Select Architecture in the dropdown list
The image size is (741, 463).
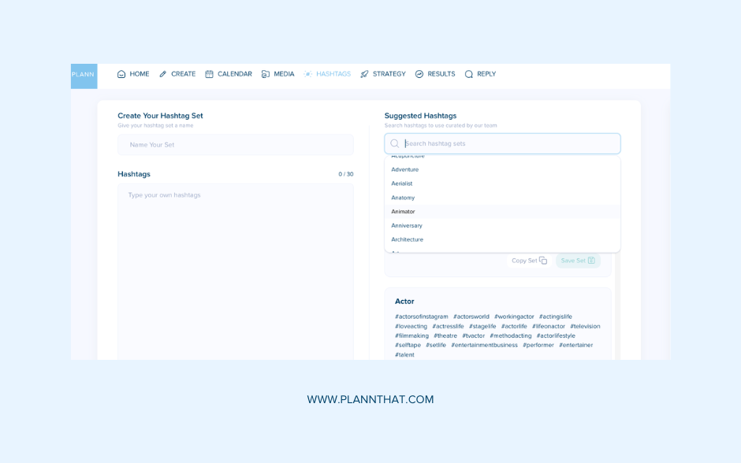[x=502, y=239]
